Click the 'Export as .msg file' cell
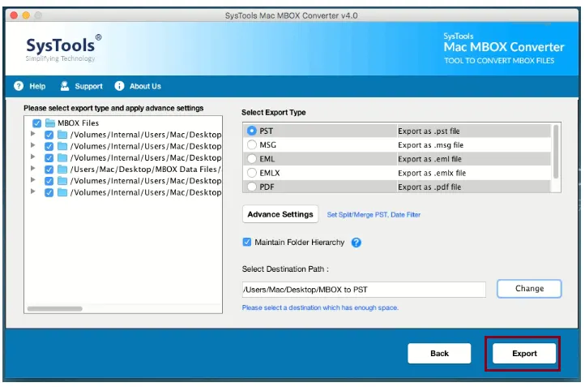Image resolution: width=585 pixels, height=387 pixels. point(473,145)
